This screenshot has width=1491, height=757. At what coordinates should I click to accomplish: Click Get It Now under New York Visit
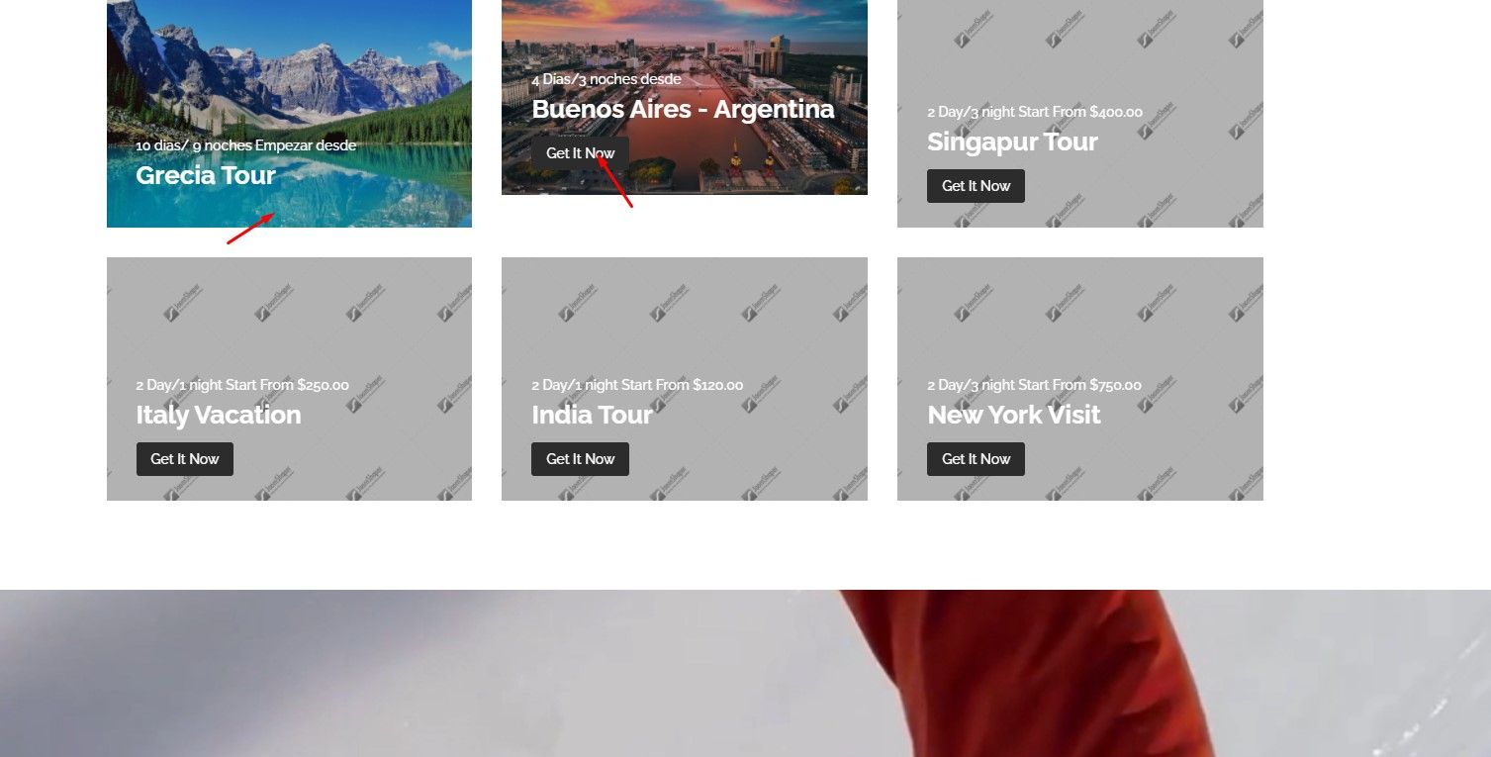pos(976,459)
